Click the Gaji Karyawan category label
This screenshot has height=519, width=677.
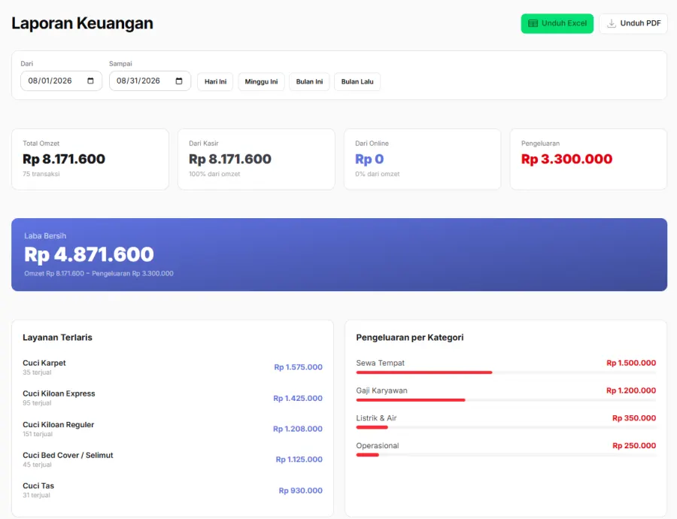tap(381, 390)
